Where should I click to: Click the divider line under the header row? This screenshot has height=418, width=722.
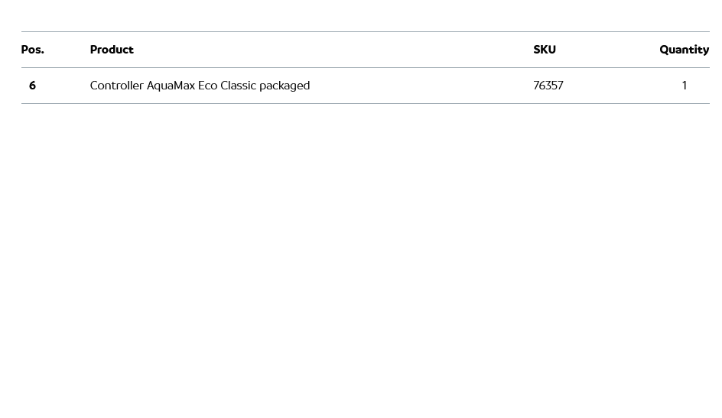click(361, 67)
